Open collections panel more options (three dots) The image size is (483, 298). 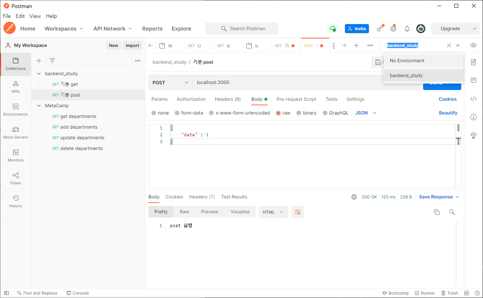pos(138,61)
